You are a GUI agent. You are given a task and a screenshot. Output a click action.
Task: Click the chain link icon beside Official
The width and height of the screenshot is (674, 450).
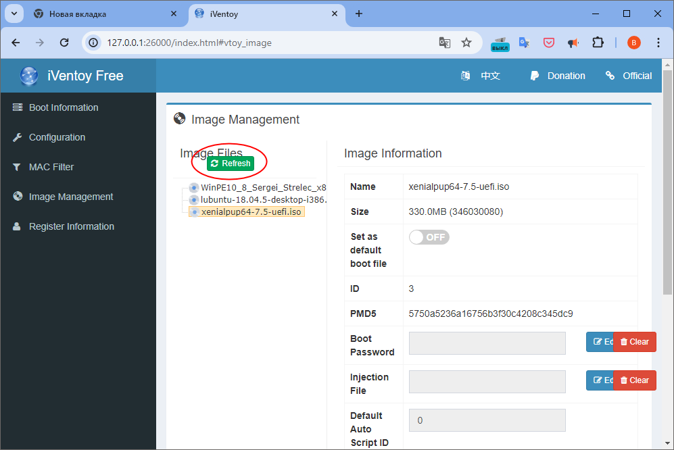point(610,76)
